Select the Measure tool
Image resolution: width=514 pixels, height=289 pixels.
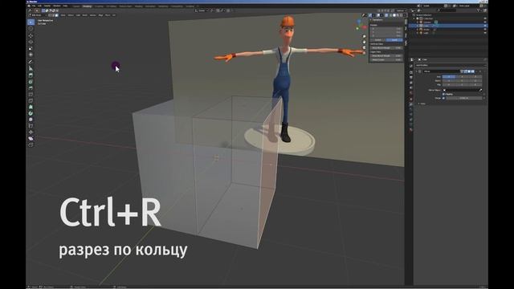click(x=31, y=68)
